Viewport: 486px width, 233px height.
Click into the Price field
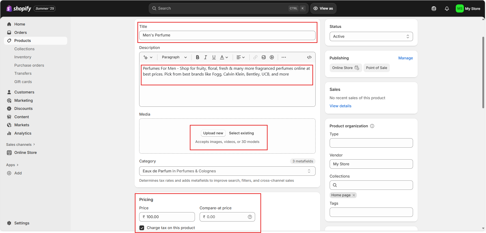(167, 217)
